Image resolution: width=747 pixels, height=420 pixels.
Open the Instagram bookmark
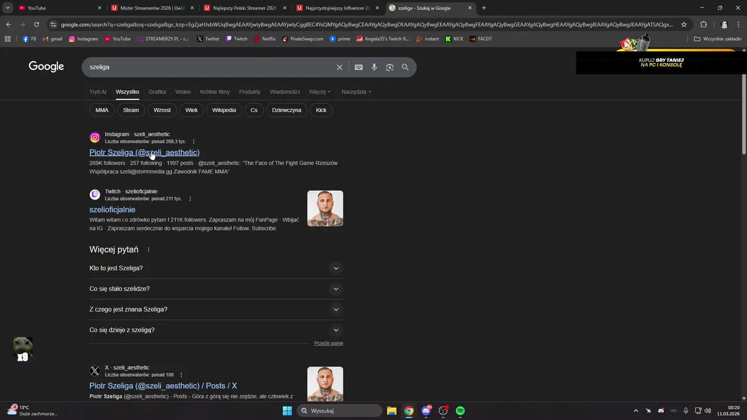[83, 39]
